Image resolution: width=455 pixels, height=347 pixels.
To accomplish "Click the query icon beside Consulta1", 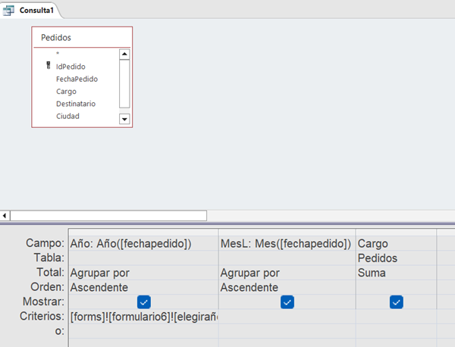I will point(8,11).
